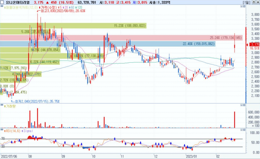Screen dimensions: 260x159
Task: Click the blue 22.40% (159,015,062) profile bar
Action: pos(108,44)
